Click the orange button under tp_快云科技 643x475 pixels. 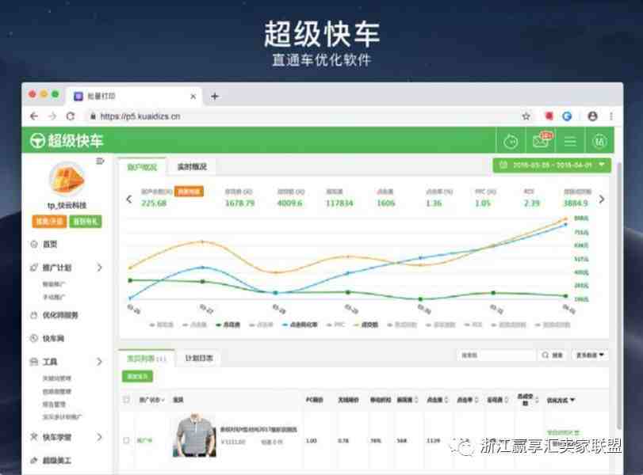point(49,222)
